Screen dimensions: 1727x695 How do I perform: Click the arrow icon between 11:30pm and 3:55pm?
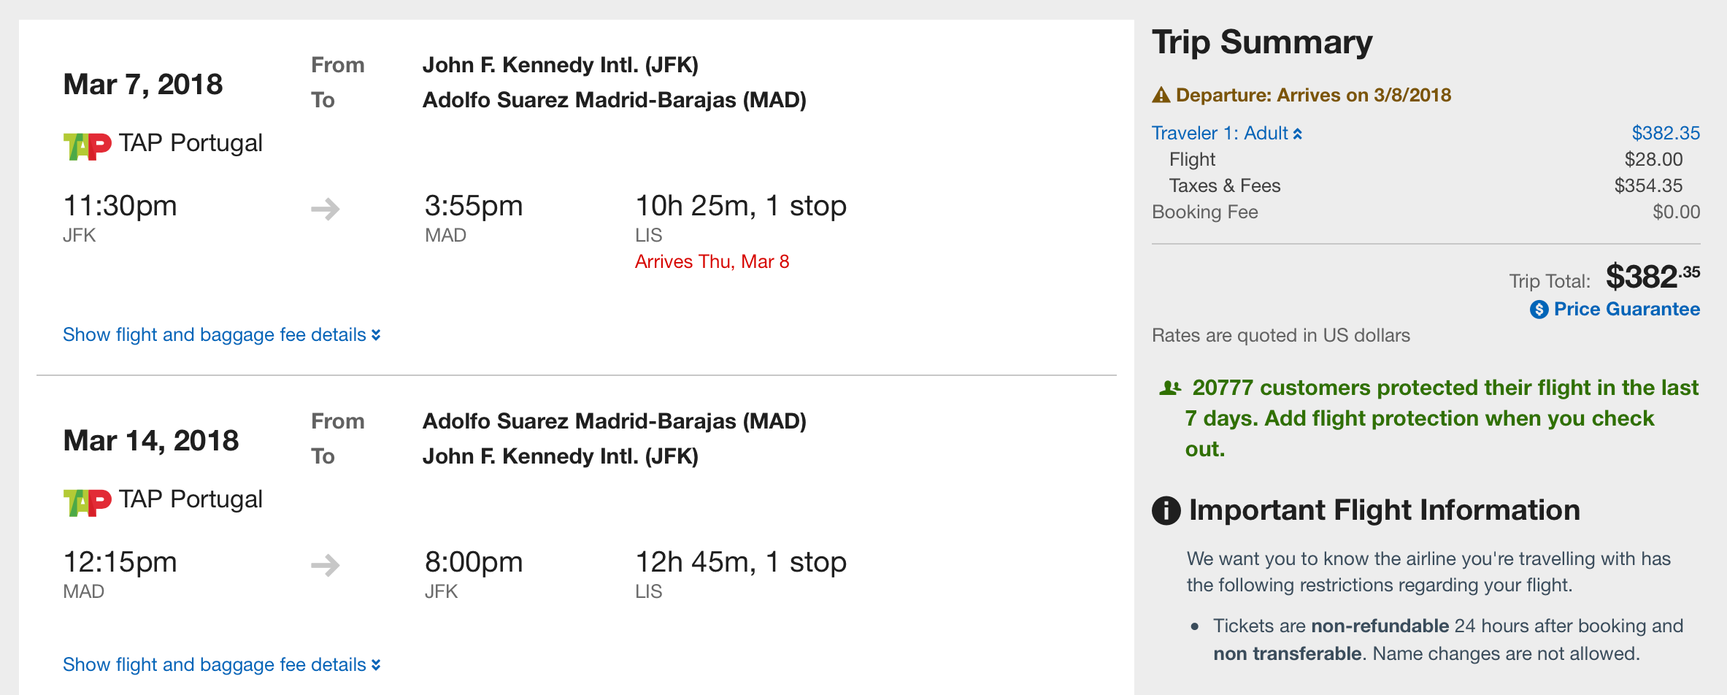pos(326,209)
